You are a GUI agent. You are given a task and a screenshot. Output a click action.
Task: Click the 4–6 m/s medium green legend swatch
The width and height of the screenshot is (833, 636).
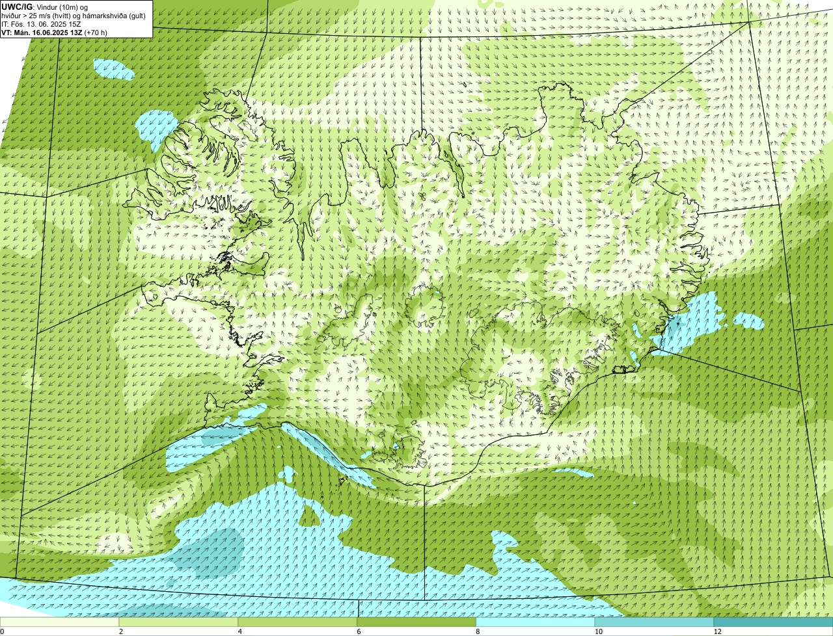point(297,622)
